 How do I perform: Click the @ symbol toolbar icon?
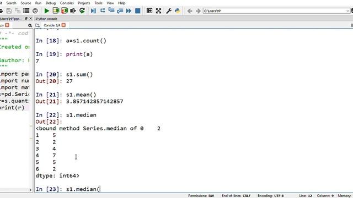coord(35,11)
